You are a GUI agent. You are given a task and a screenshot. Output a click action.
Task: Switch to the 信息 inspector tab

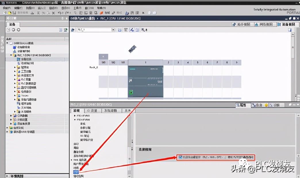coord(257,105)
